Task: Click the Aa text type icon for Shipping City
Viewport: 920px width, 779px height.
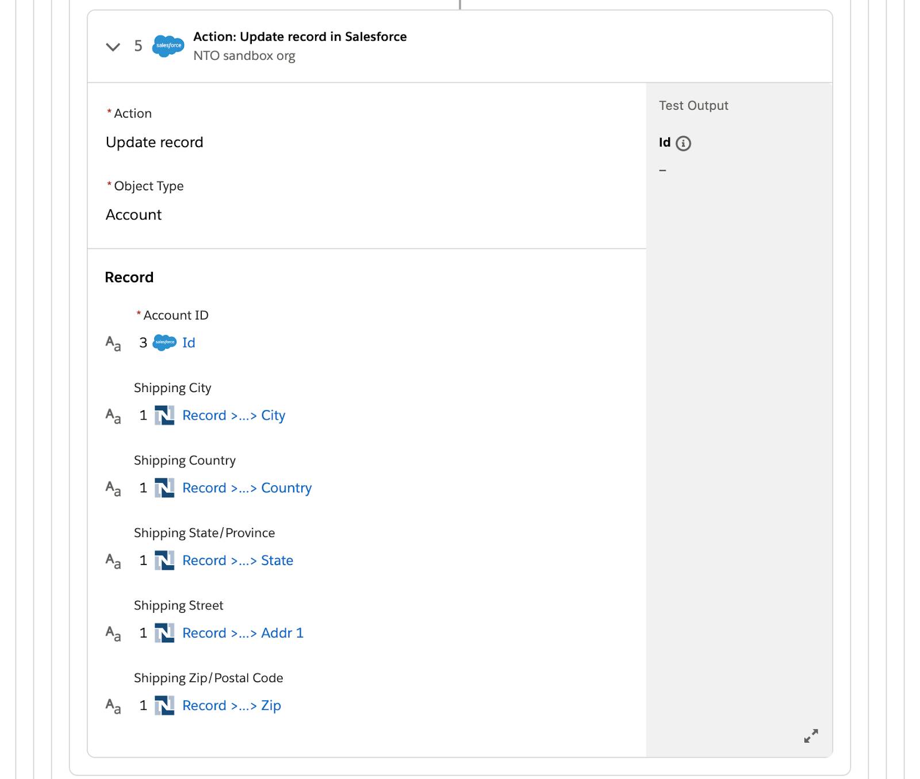Action: (x=113, y=416)
